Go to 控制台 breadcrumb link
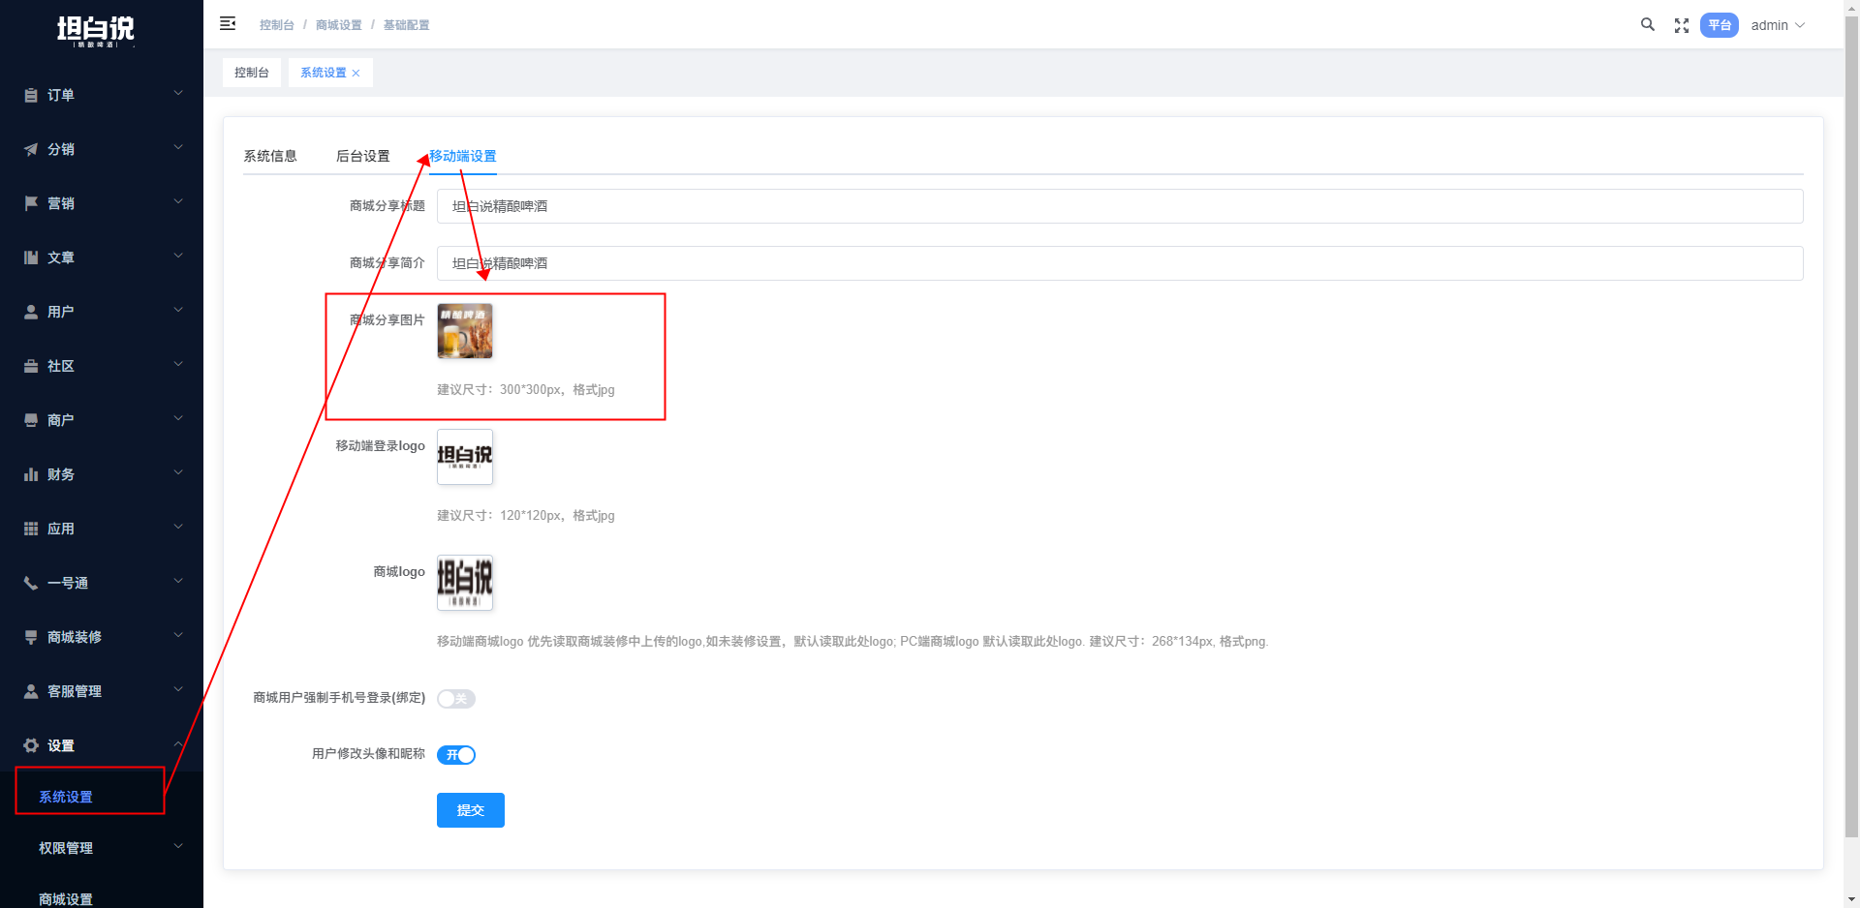Viewport: 1860px width, 908px height. (277, 25)
